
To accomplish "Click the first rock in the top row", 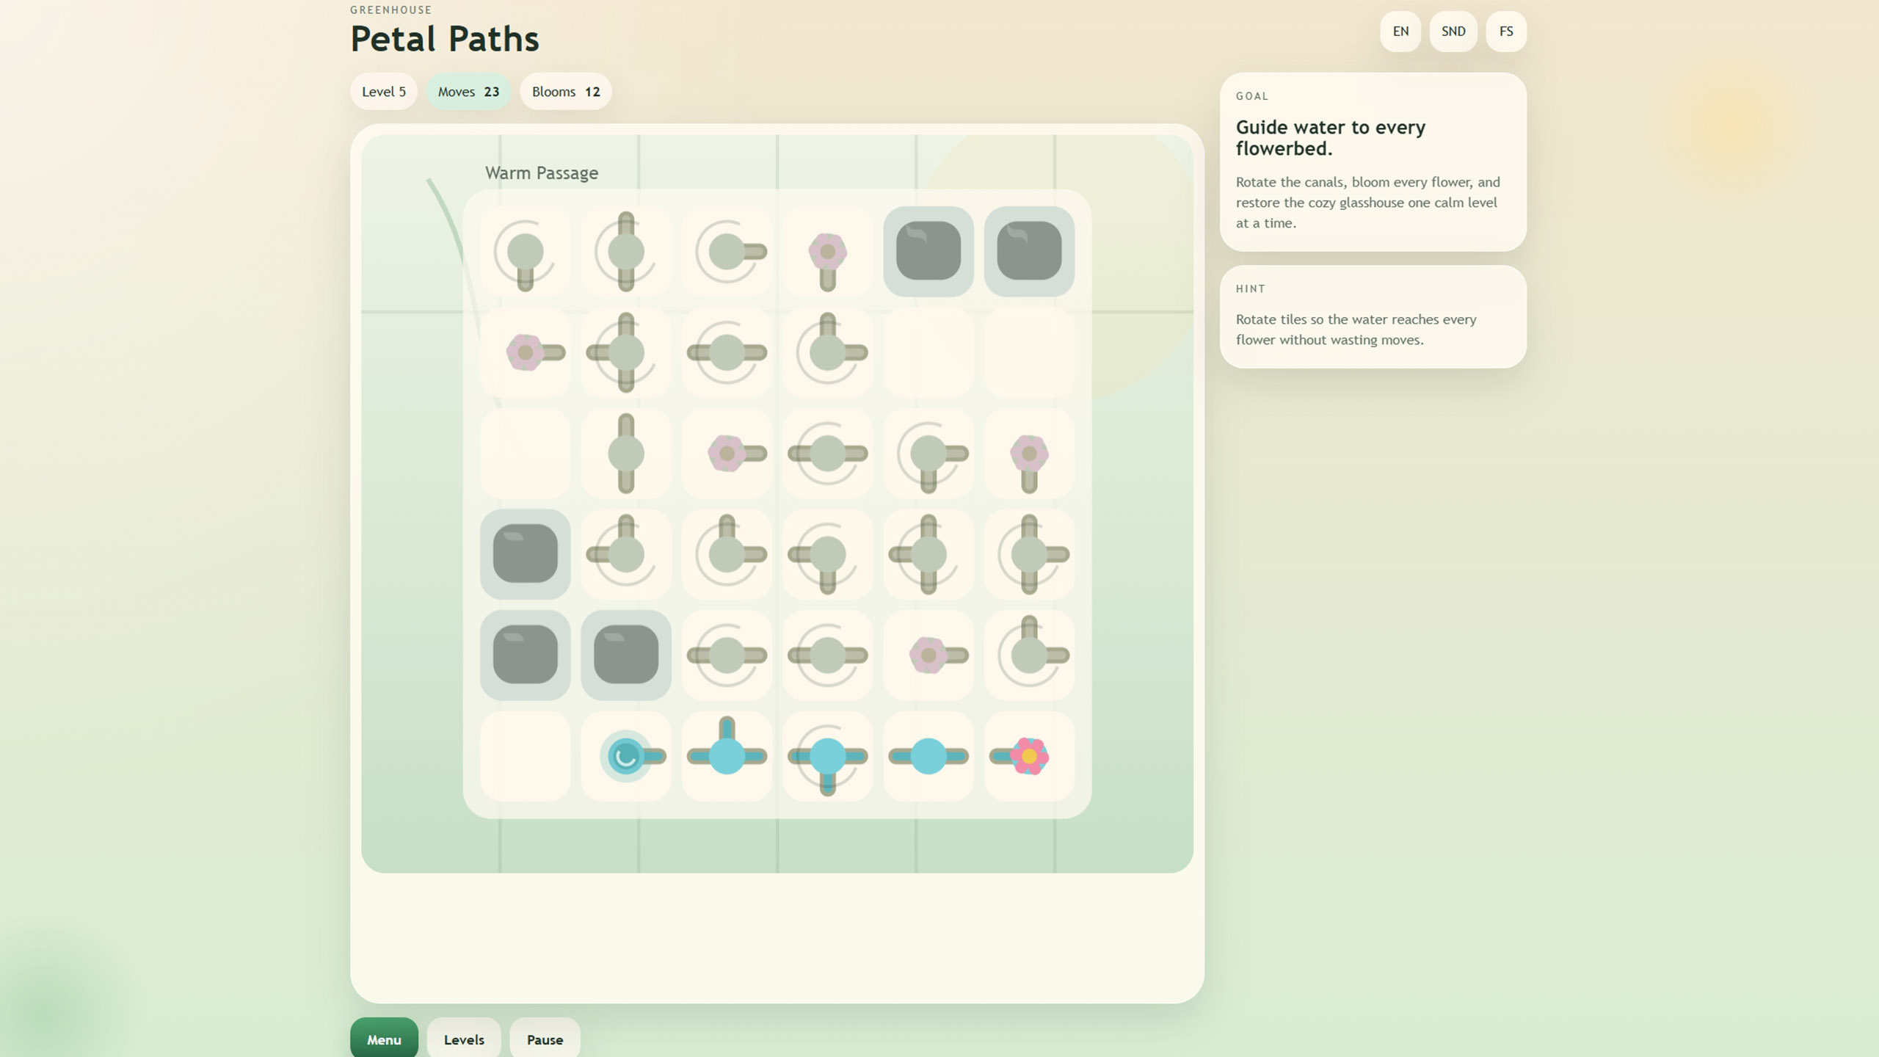I will [928, 252].
